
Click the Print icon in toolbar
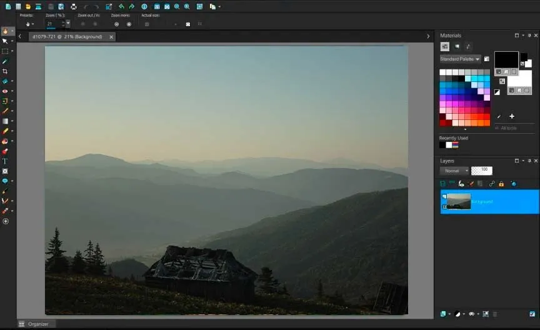[x=74, y=6]
